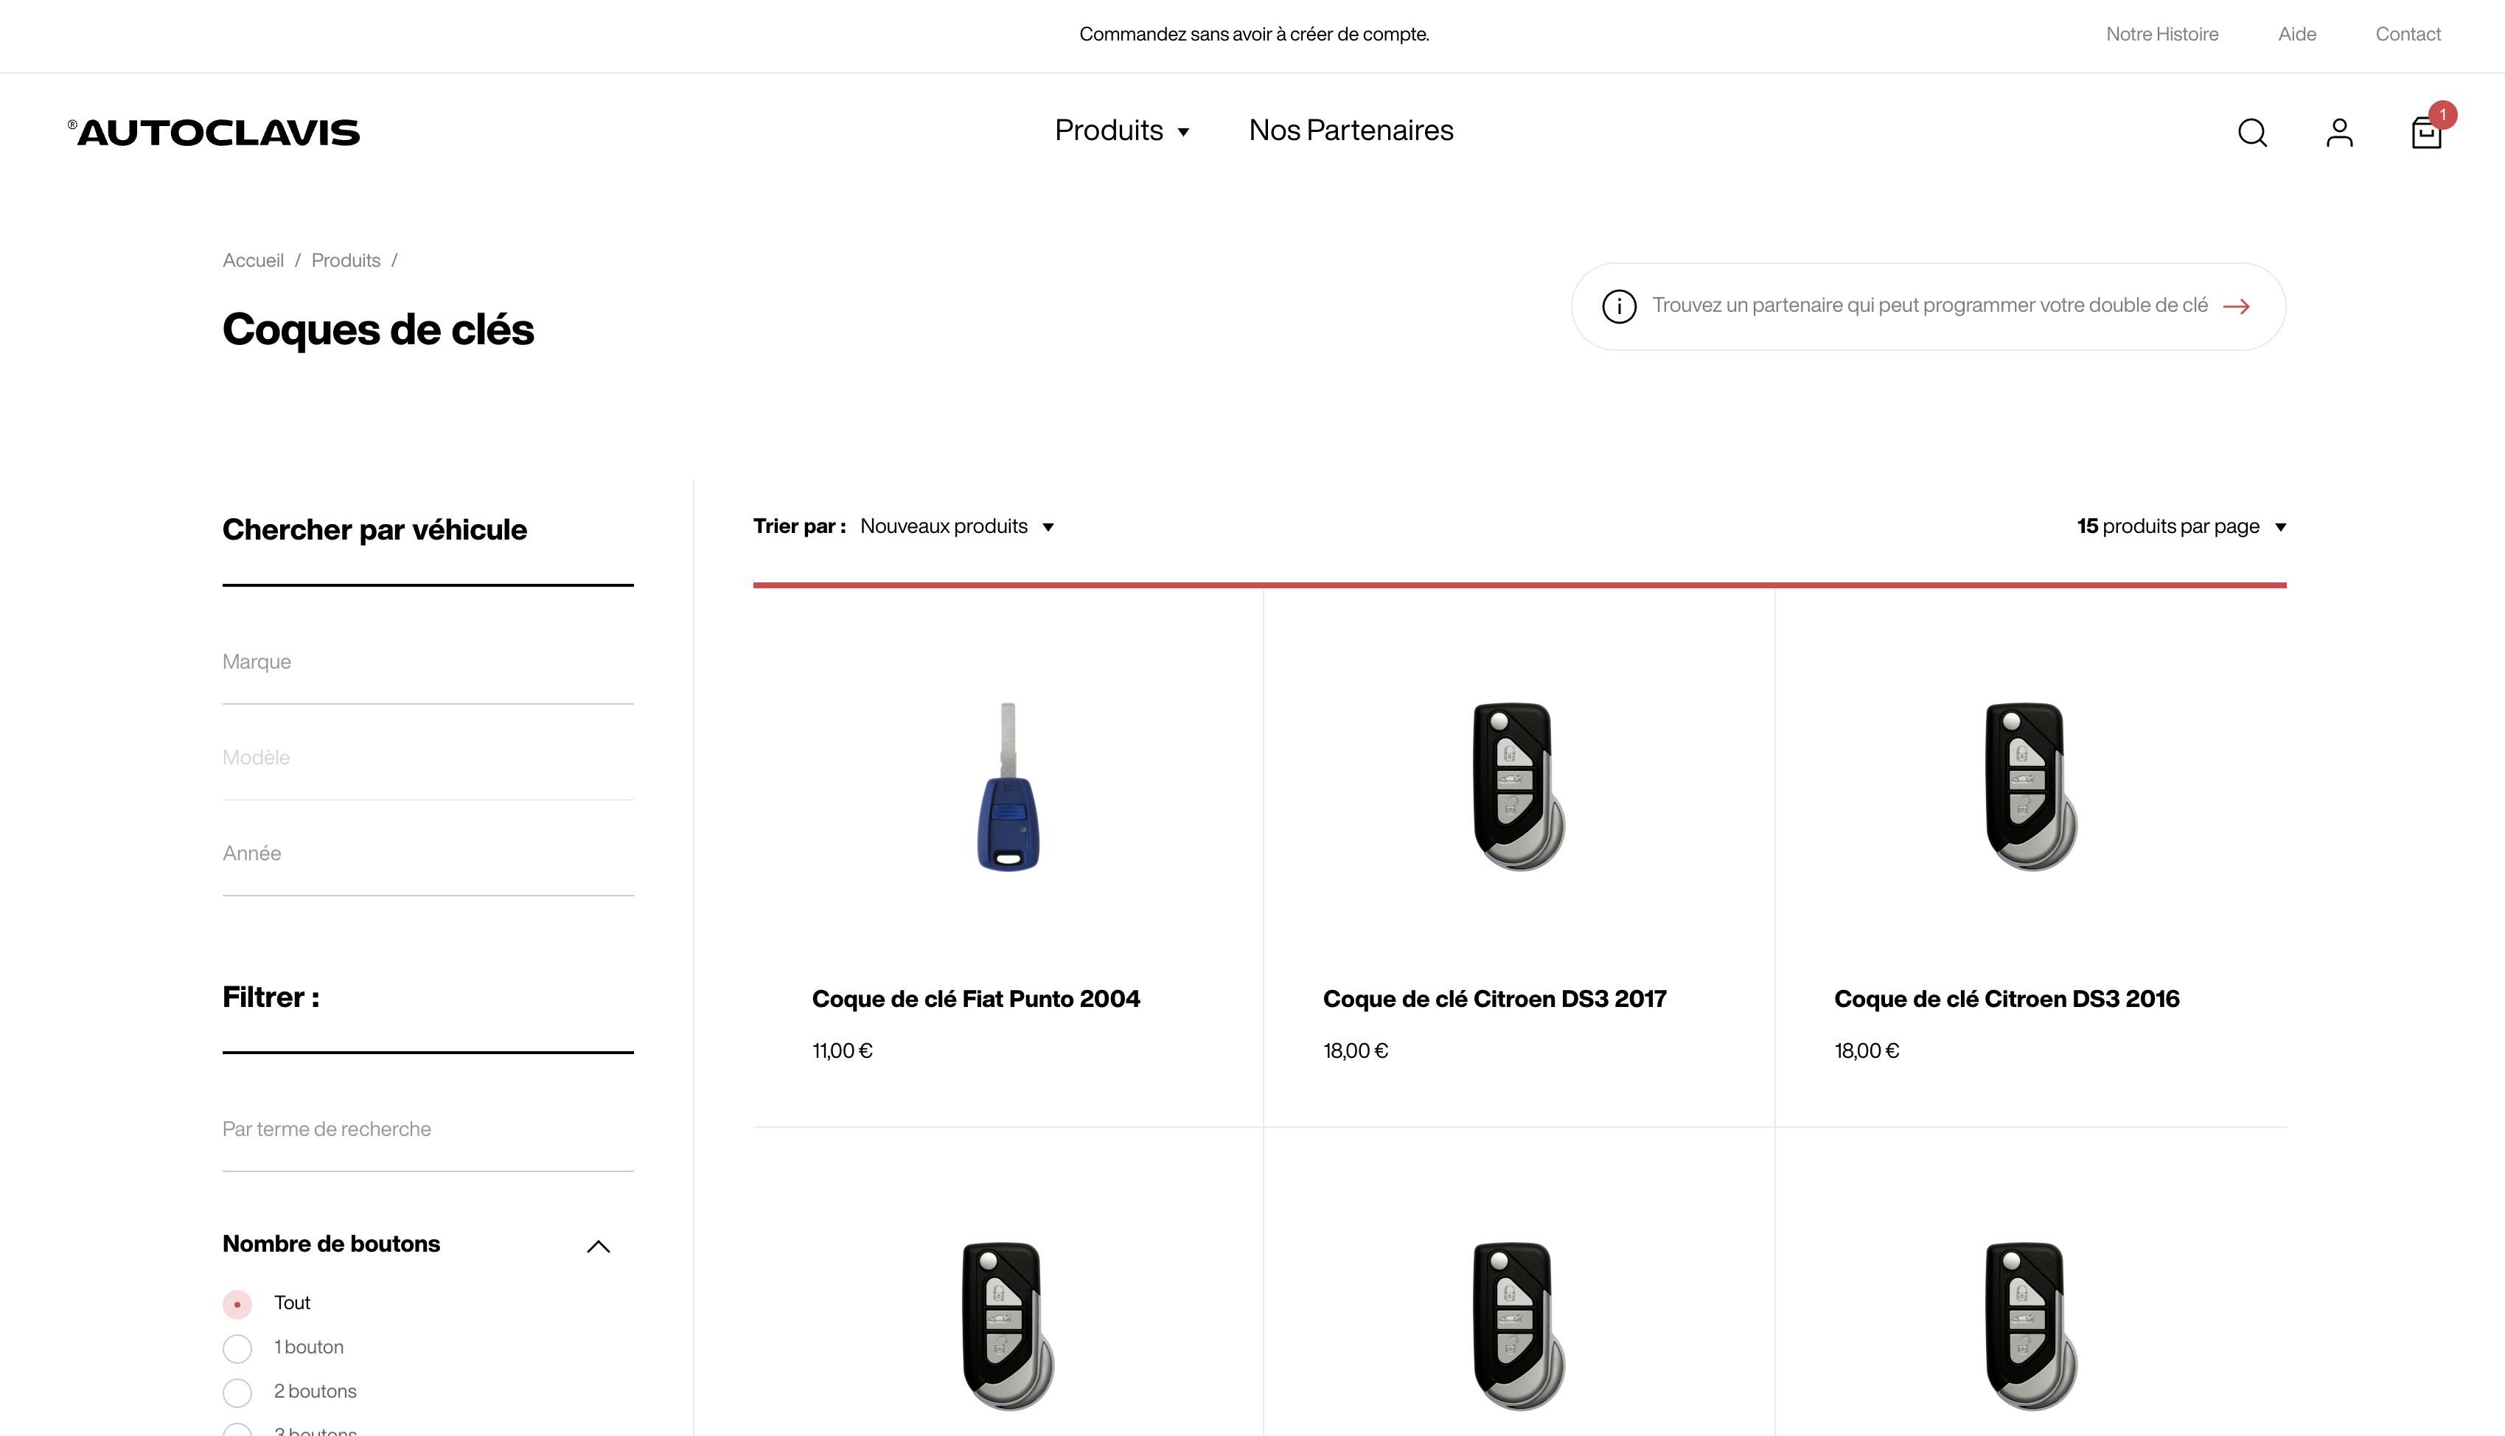This screenshot has width=2505, height=1436.
Task: Open Citroen DS3 2017 key image
Action: 1518,786
